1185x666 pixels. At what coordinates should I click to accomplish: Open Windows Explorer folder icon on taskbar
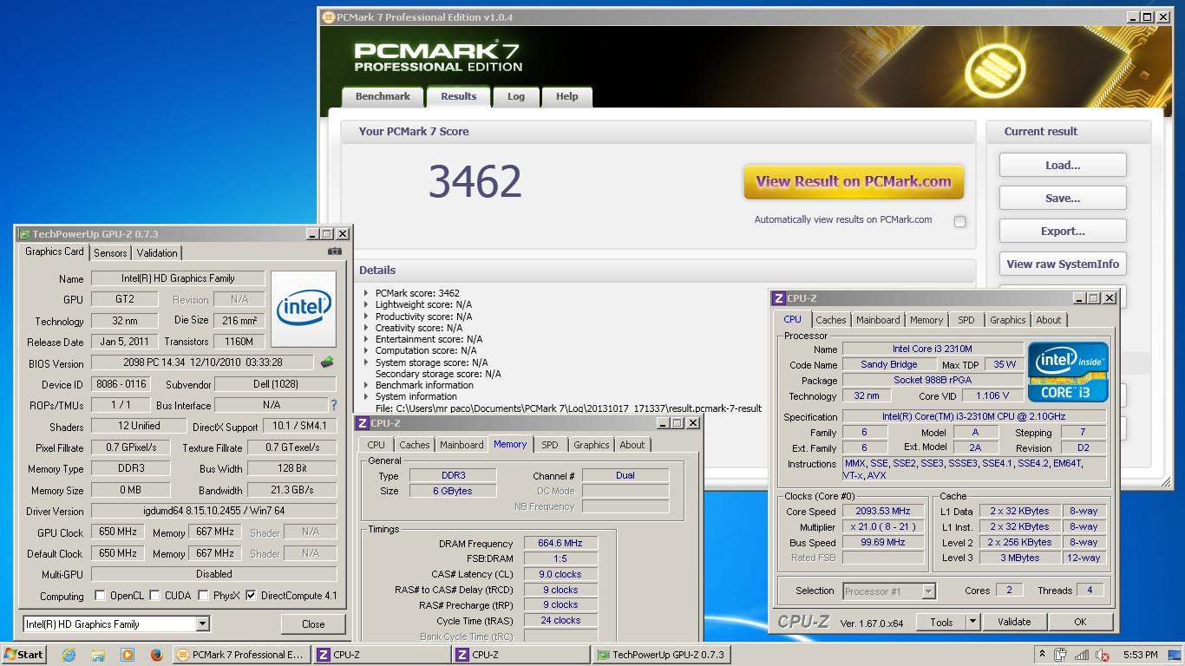pyautogui.click(x=98, y=655)
